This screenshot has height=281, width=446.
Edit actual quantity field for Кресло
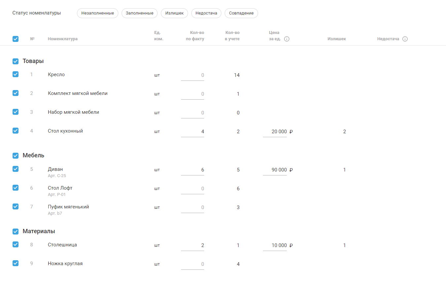coord(193,76)
